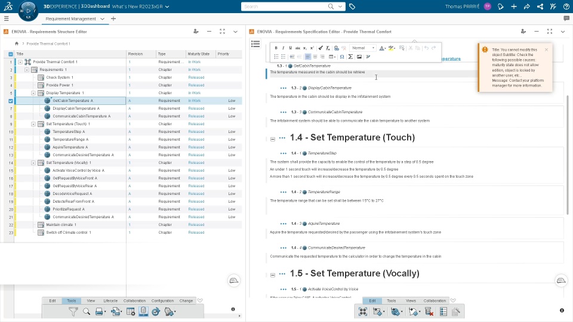Click the tag icon beside the search bar

[x=352, y=7]
